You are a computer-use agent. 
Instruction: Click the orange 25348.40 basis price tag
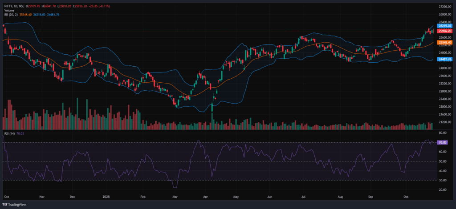tap(445, 42)
